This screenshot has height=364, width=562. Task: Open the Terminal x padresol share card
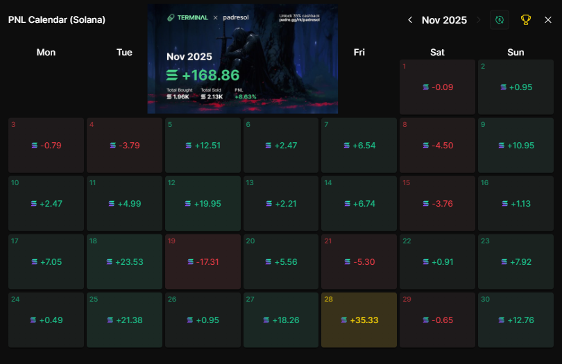[243, 59]
